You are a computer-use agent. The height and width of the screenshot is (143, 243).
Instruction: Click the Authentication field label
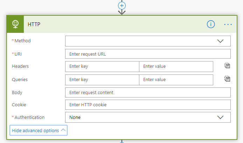29,117
